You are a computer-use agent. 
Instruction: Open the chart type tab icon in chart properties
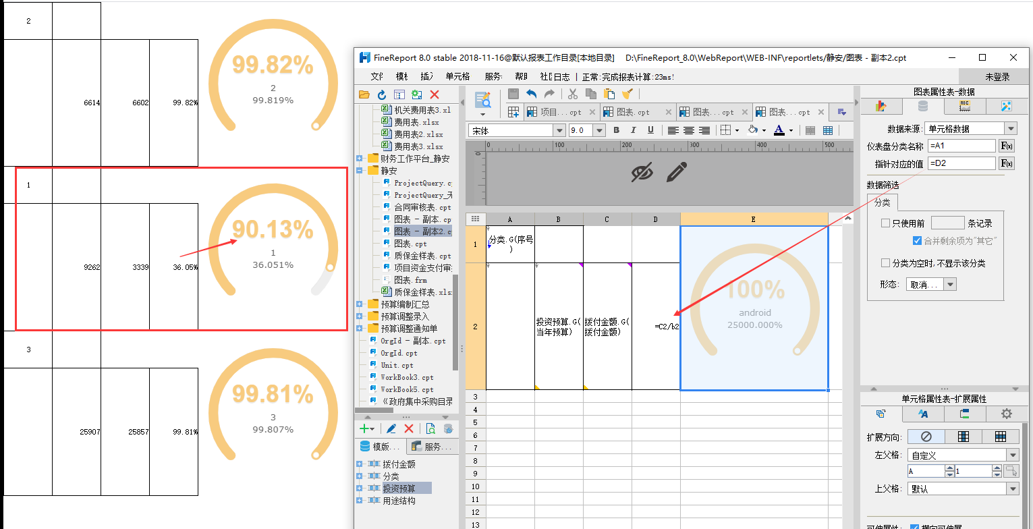click(881, 106)
